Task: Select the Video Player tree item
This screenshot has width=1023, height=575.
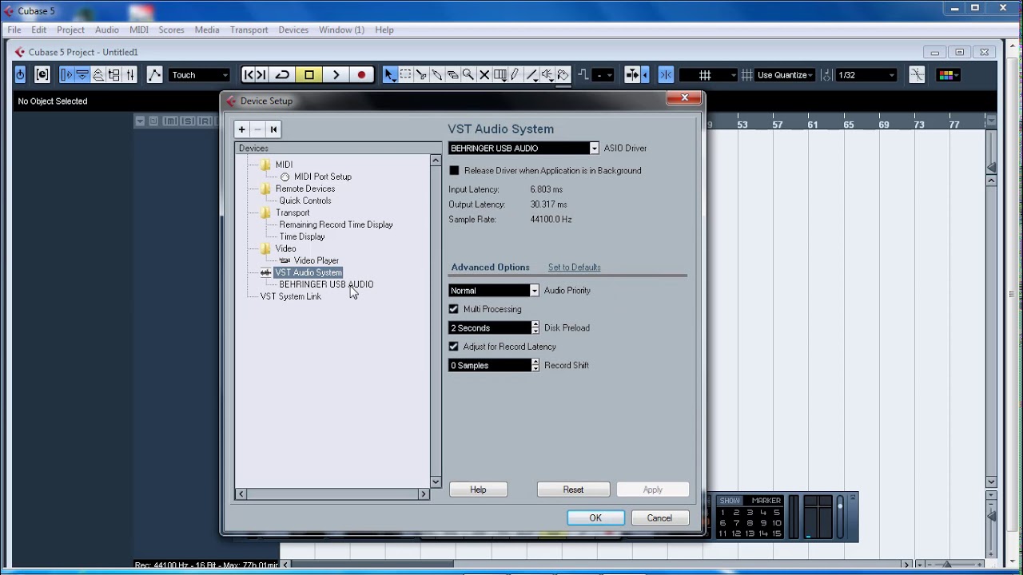Action: tap(316, 260)
